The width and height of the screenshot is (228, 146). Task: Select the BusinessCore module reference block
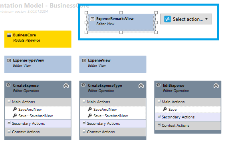pyautogui.click(x=38, y=39)
